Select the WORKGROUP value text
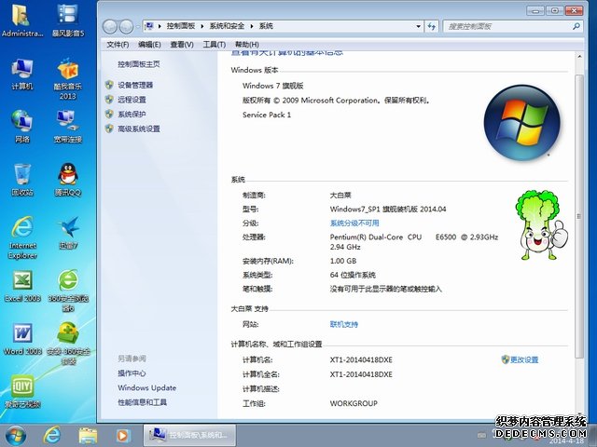Viewport: 597px width, 447px height. pyautogui.click(x=354, y=403)
